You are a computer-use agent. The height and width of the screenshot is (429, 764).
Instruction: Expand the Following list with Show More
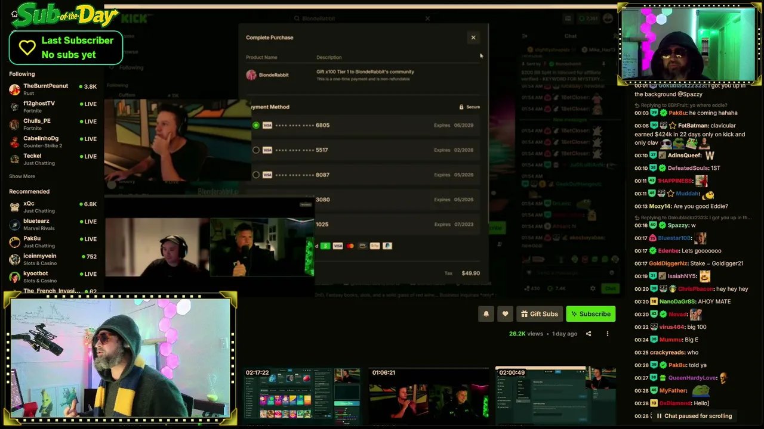[x=22, y=176]
